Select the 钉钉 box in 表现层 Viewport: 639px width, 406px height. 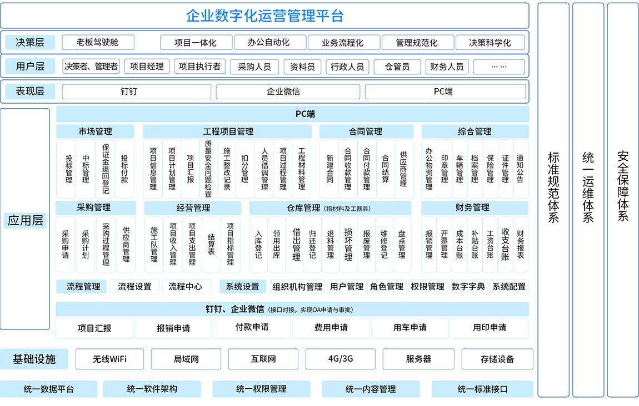[128, 92]
